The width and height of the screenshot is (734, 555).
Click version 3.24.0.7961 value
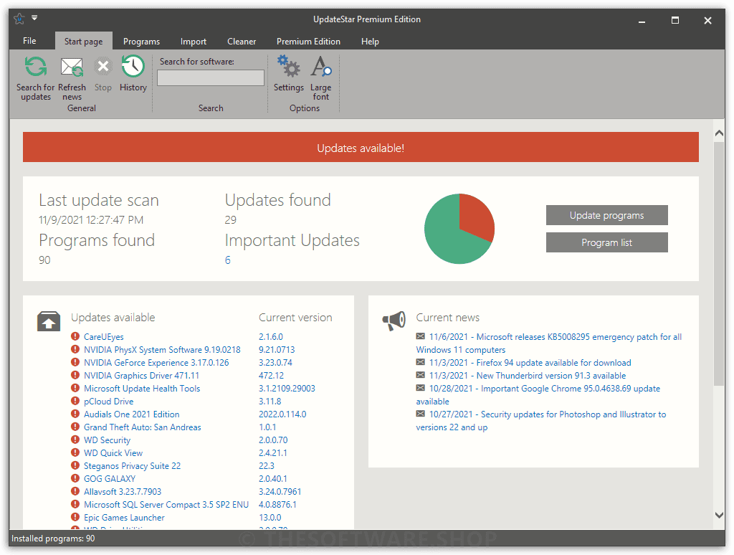pyautogui.click(x=280, y=491)
